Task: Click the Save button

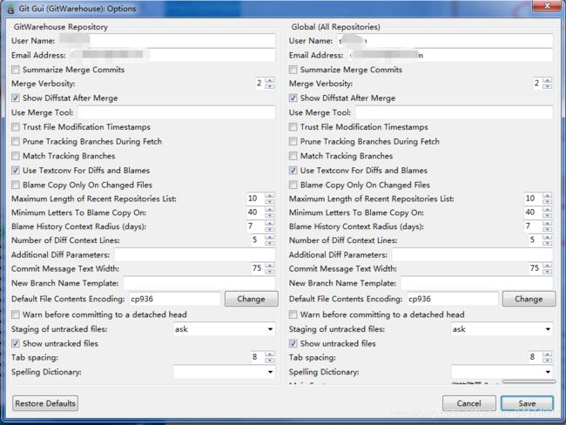Action: pyautogui.click(x=527, y=403)
